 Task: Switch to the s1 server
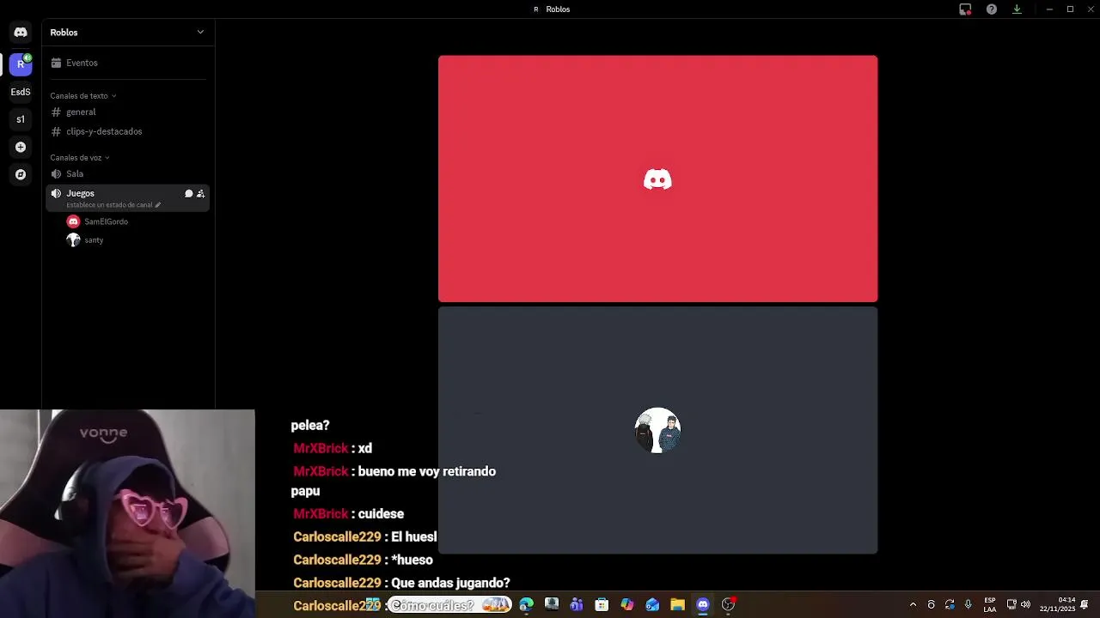[x=21, y=119]
